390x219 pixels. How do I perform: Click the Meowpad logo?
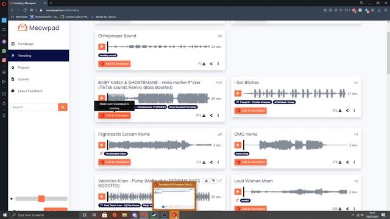click(x=38, y=27)
